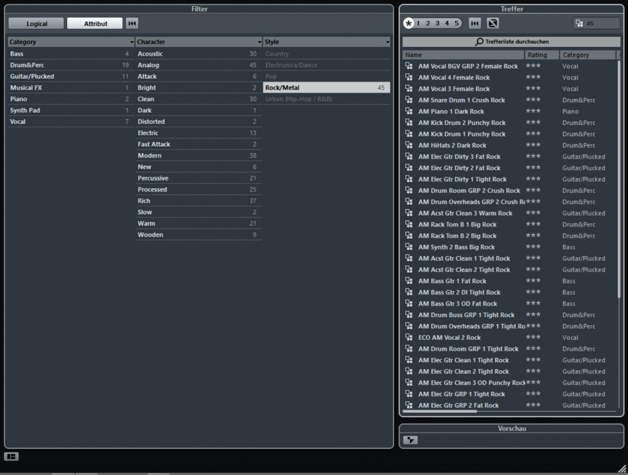Image resolution: width=628 pixels, height=475 pixels.
Task: Select the all-ratings asterisk filter
Action: tap(408, 23)
